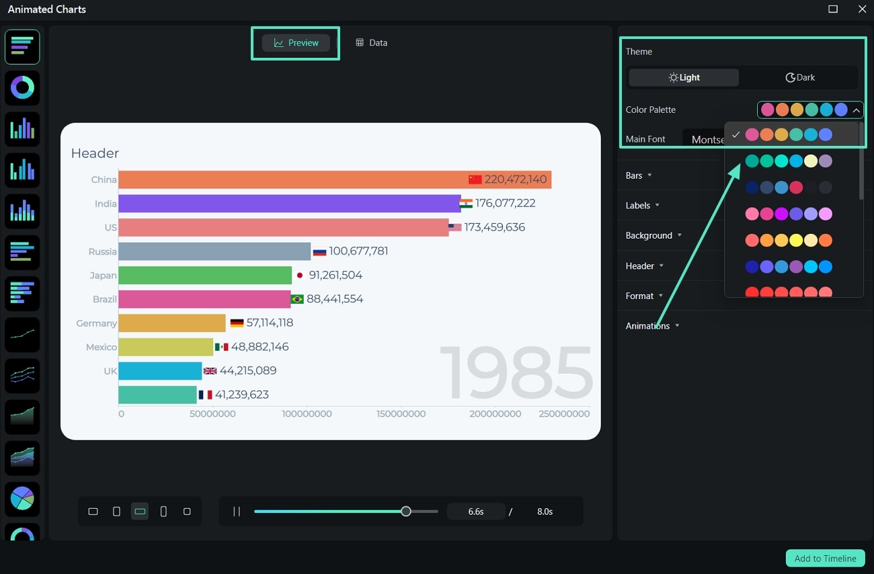The height and width of the screenshot is (574, 874).
Task: Choose the pie chart type icon
Action: click(x=22, y=499)
